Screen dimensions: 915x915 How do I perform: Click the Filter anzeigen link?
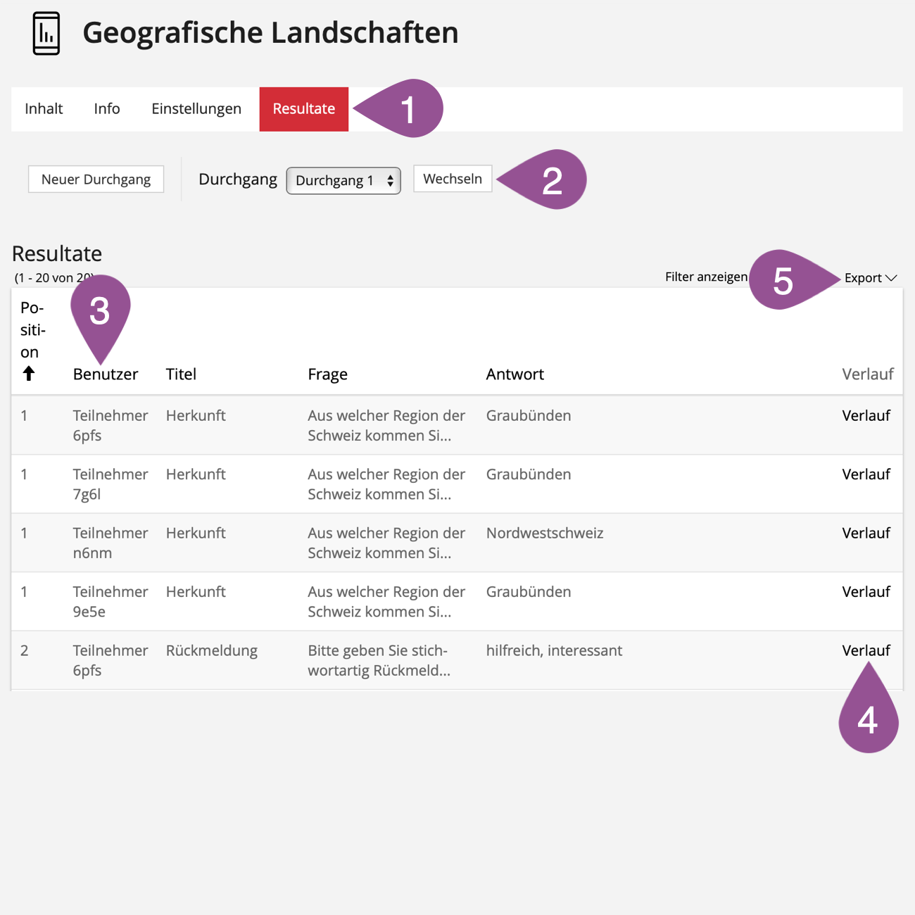(706, 277)
